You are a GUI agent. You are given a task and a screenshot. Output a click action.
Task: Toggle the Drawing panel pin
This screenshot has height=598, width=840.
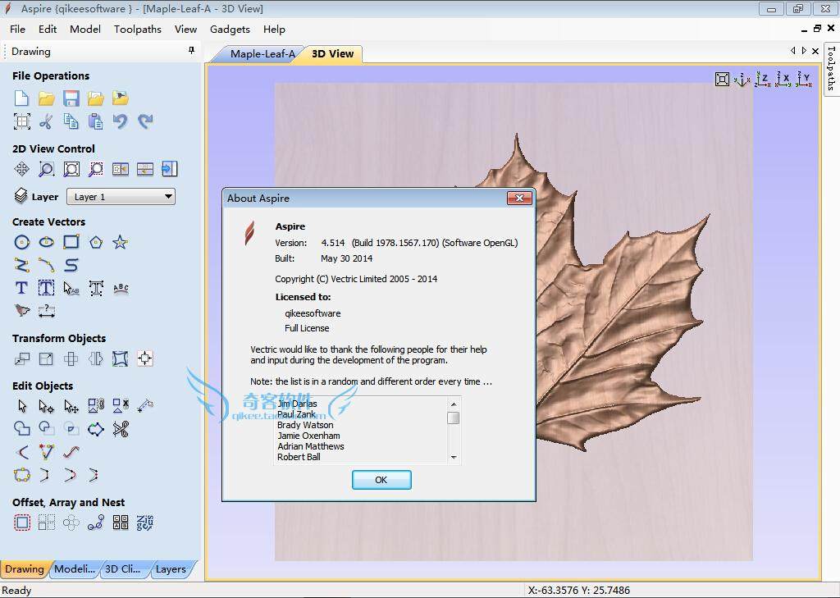tap(191, 50)
